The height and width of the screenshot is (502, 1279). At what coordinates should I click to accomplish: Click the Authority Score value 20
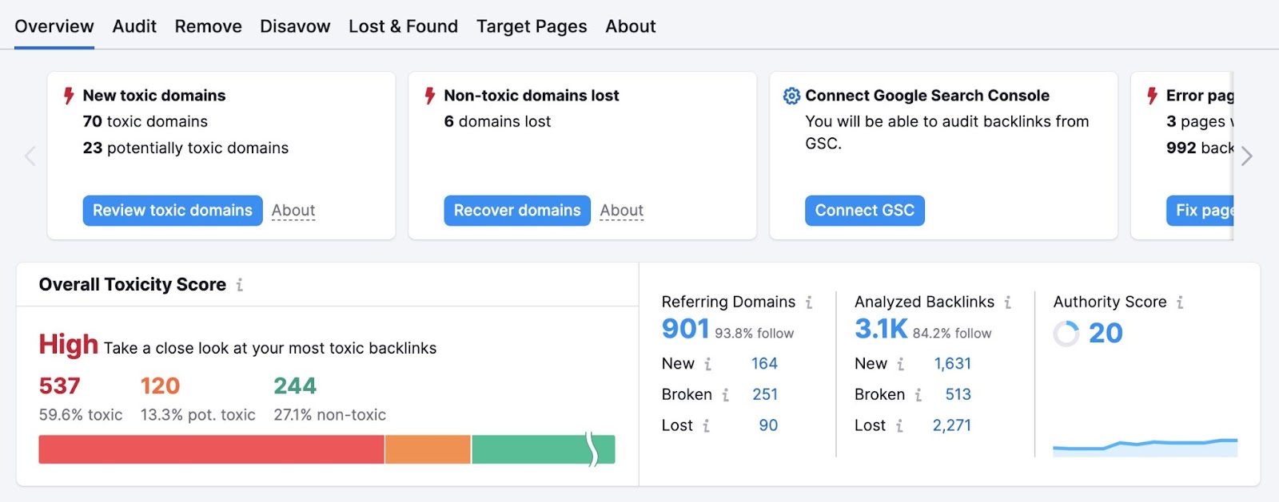1106,334
